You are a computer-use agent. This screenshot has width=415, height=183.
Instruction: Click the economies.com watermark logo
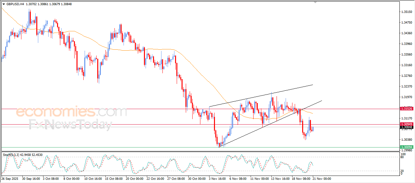point(71,112)
